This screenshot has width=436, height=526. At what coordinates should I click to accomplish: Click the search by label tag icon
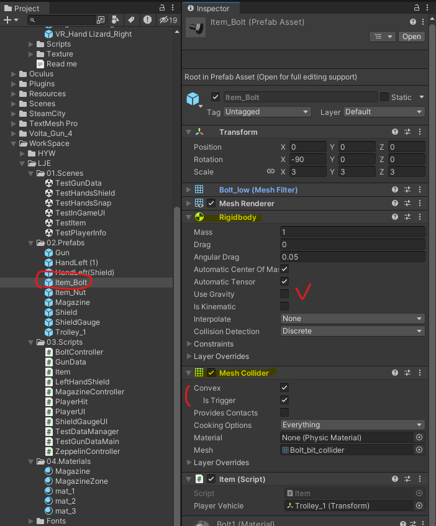point(131,20)
